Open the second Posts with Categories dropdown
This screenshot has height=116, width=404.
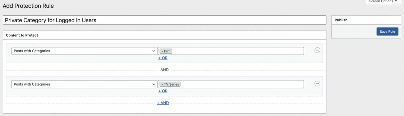[x=84, y=84]
